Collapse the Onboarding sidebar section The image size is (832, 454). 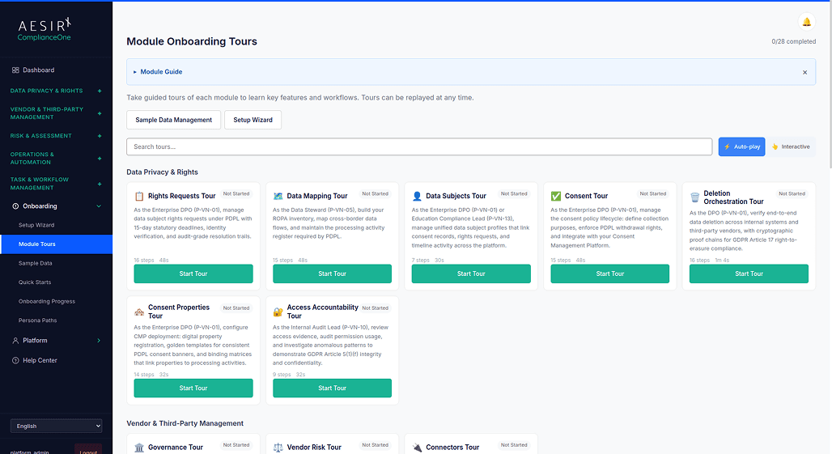(99, 206)
